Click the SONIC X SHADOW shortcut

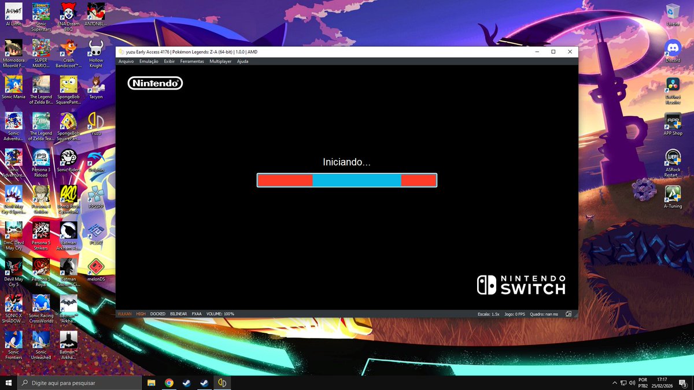pos(13,309)
